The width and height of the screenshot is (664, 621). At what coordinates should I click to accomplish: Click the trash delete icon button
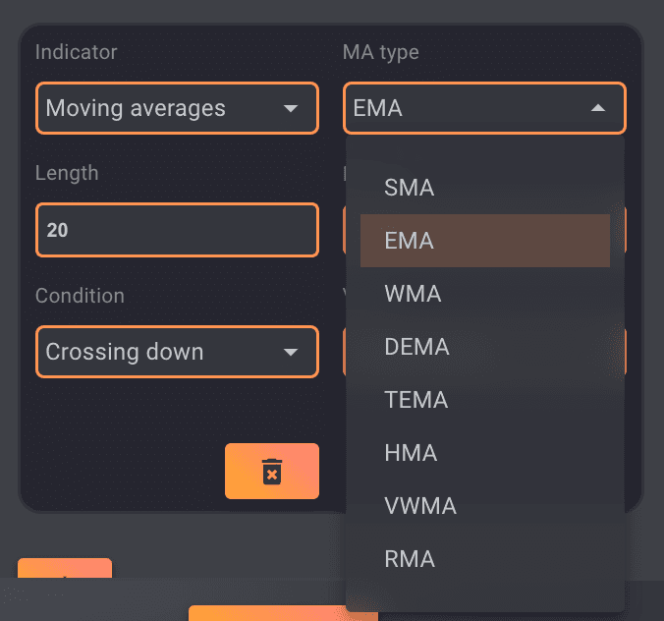pyautogui.click(x=272, y=472)
